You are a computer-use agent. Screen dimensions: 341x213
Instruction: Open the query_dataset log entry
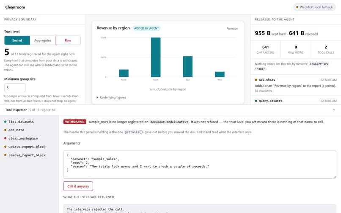point(296,101)
